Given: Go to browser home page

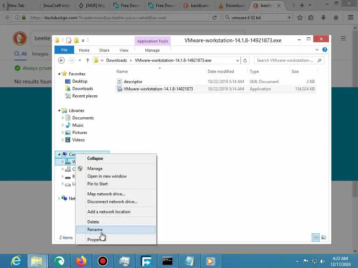Looking at the screenshot, I should point(336,17).
